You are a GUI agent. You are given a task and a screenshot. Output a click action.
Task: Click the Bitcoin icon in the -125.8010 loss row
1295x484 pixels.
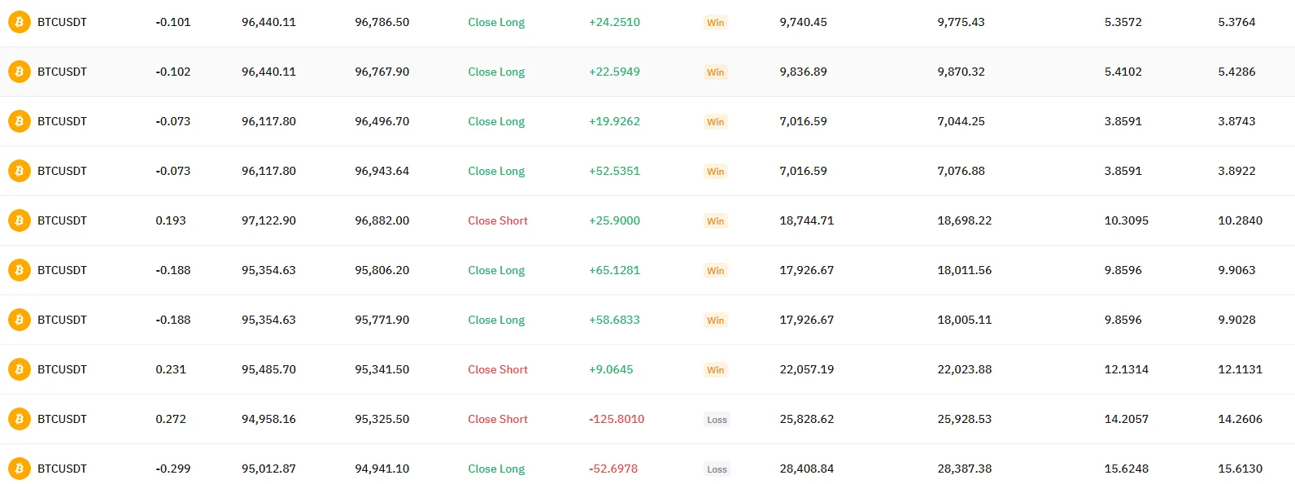point(19,419)
